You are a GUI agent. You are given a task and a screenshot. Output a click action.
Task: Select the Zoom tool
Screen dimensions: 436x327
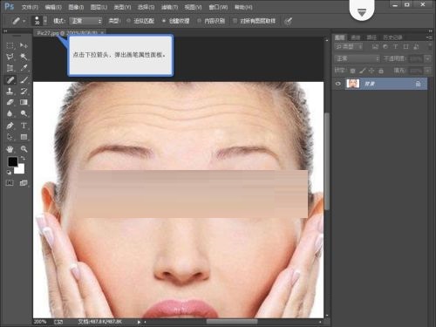pos(24,149)
